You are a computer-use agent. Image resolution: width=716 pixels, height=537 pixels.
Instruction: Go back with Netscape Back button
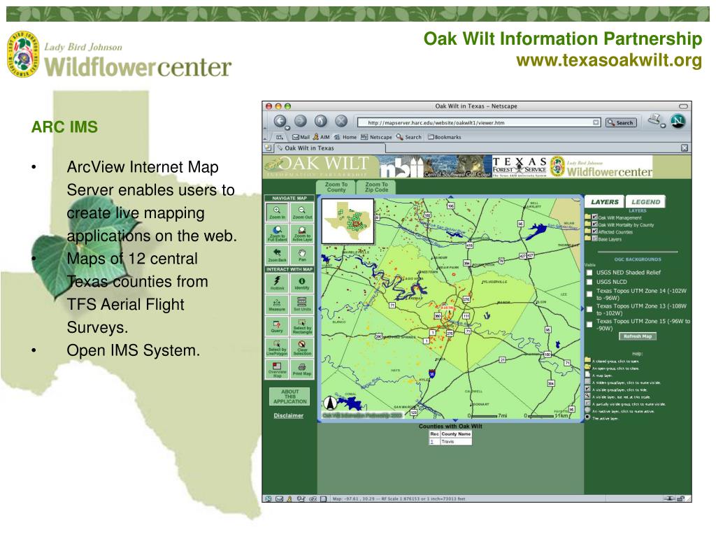tap(280, 121)
